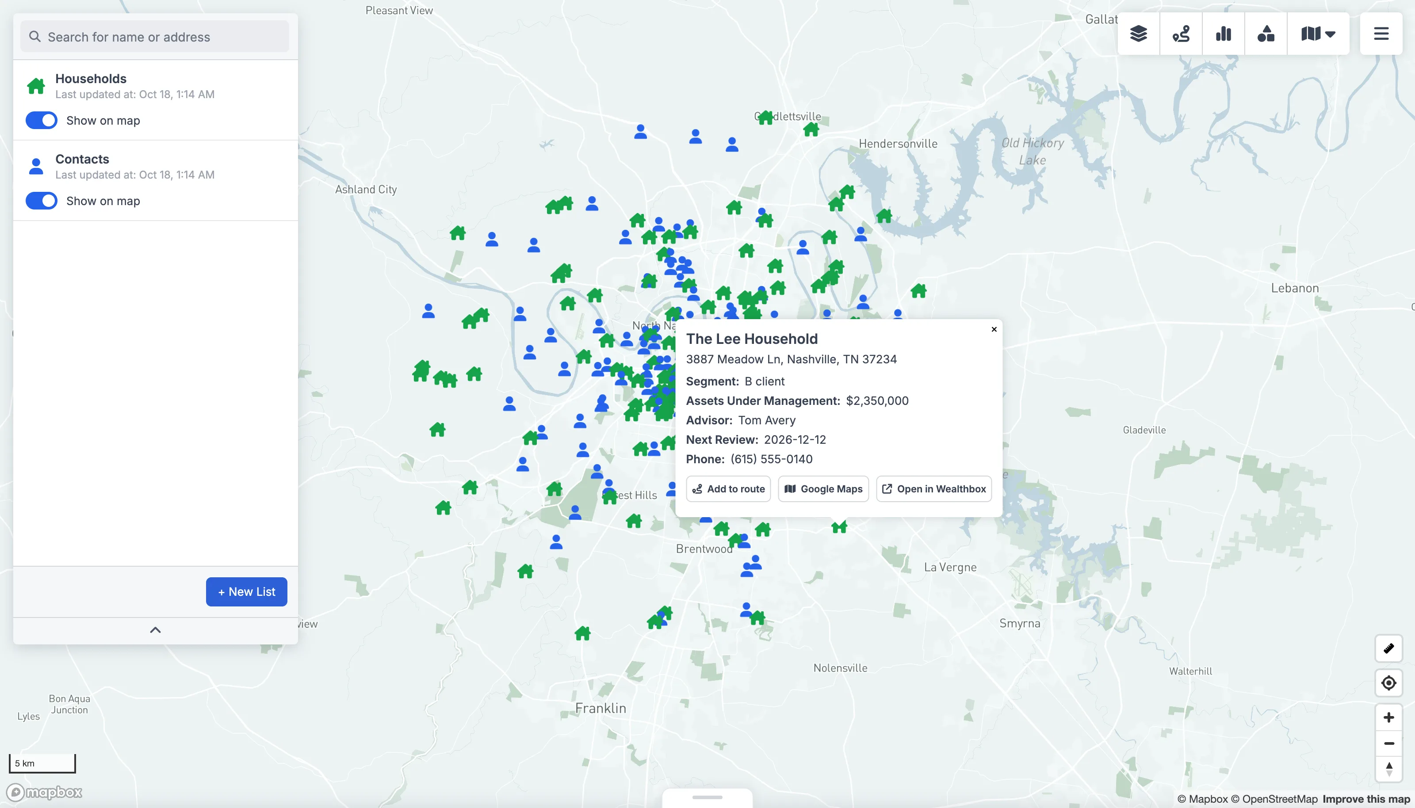The height and width of the screenshot is (808, 1415).
Task: Click the search magnifier icon
Action: click(x=34, y=37)
